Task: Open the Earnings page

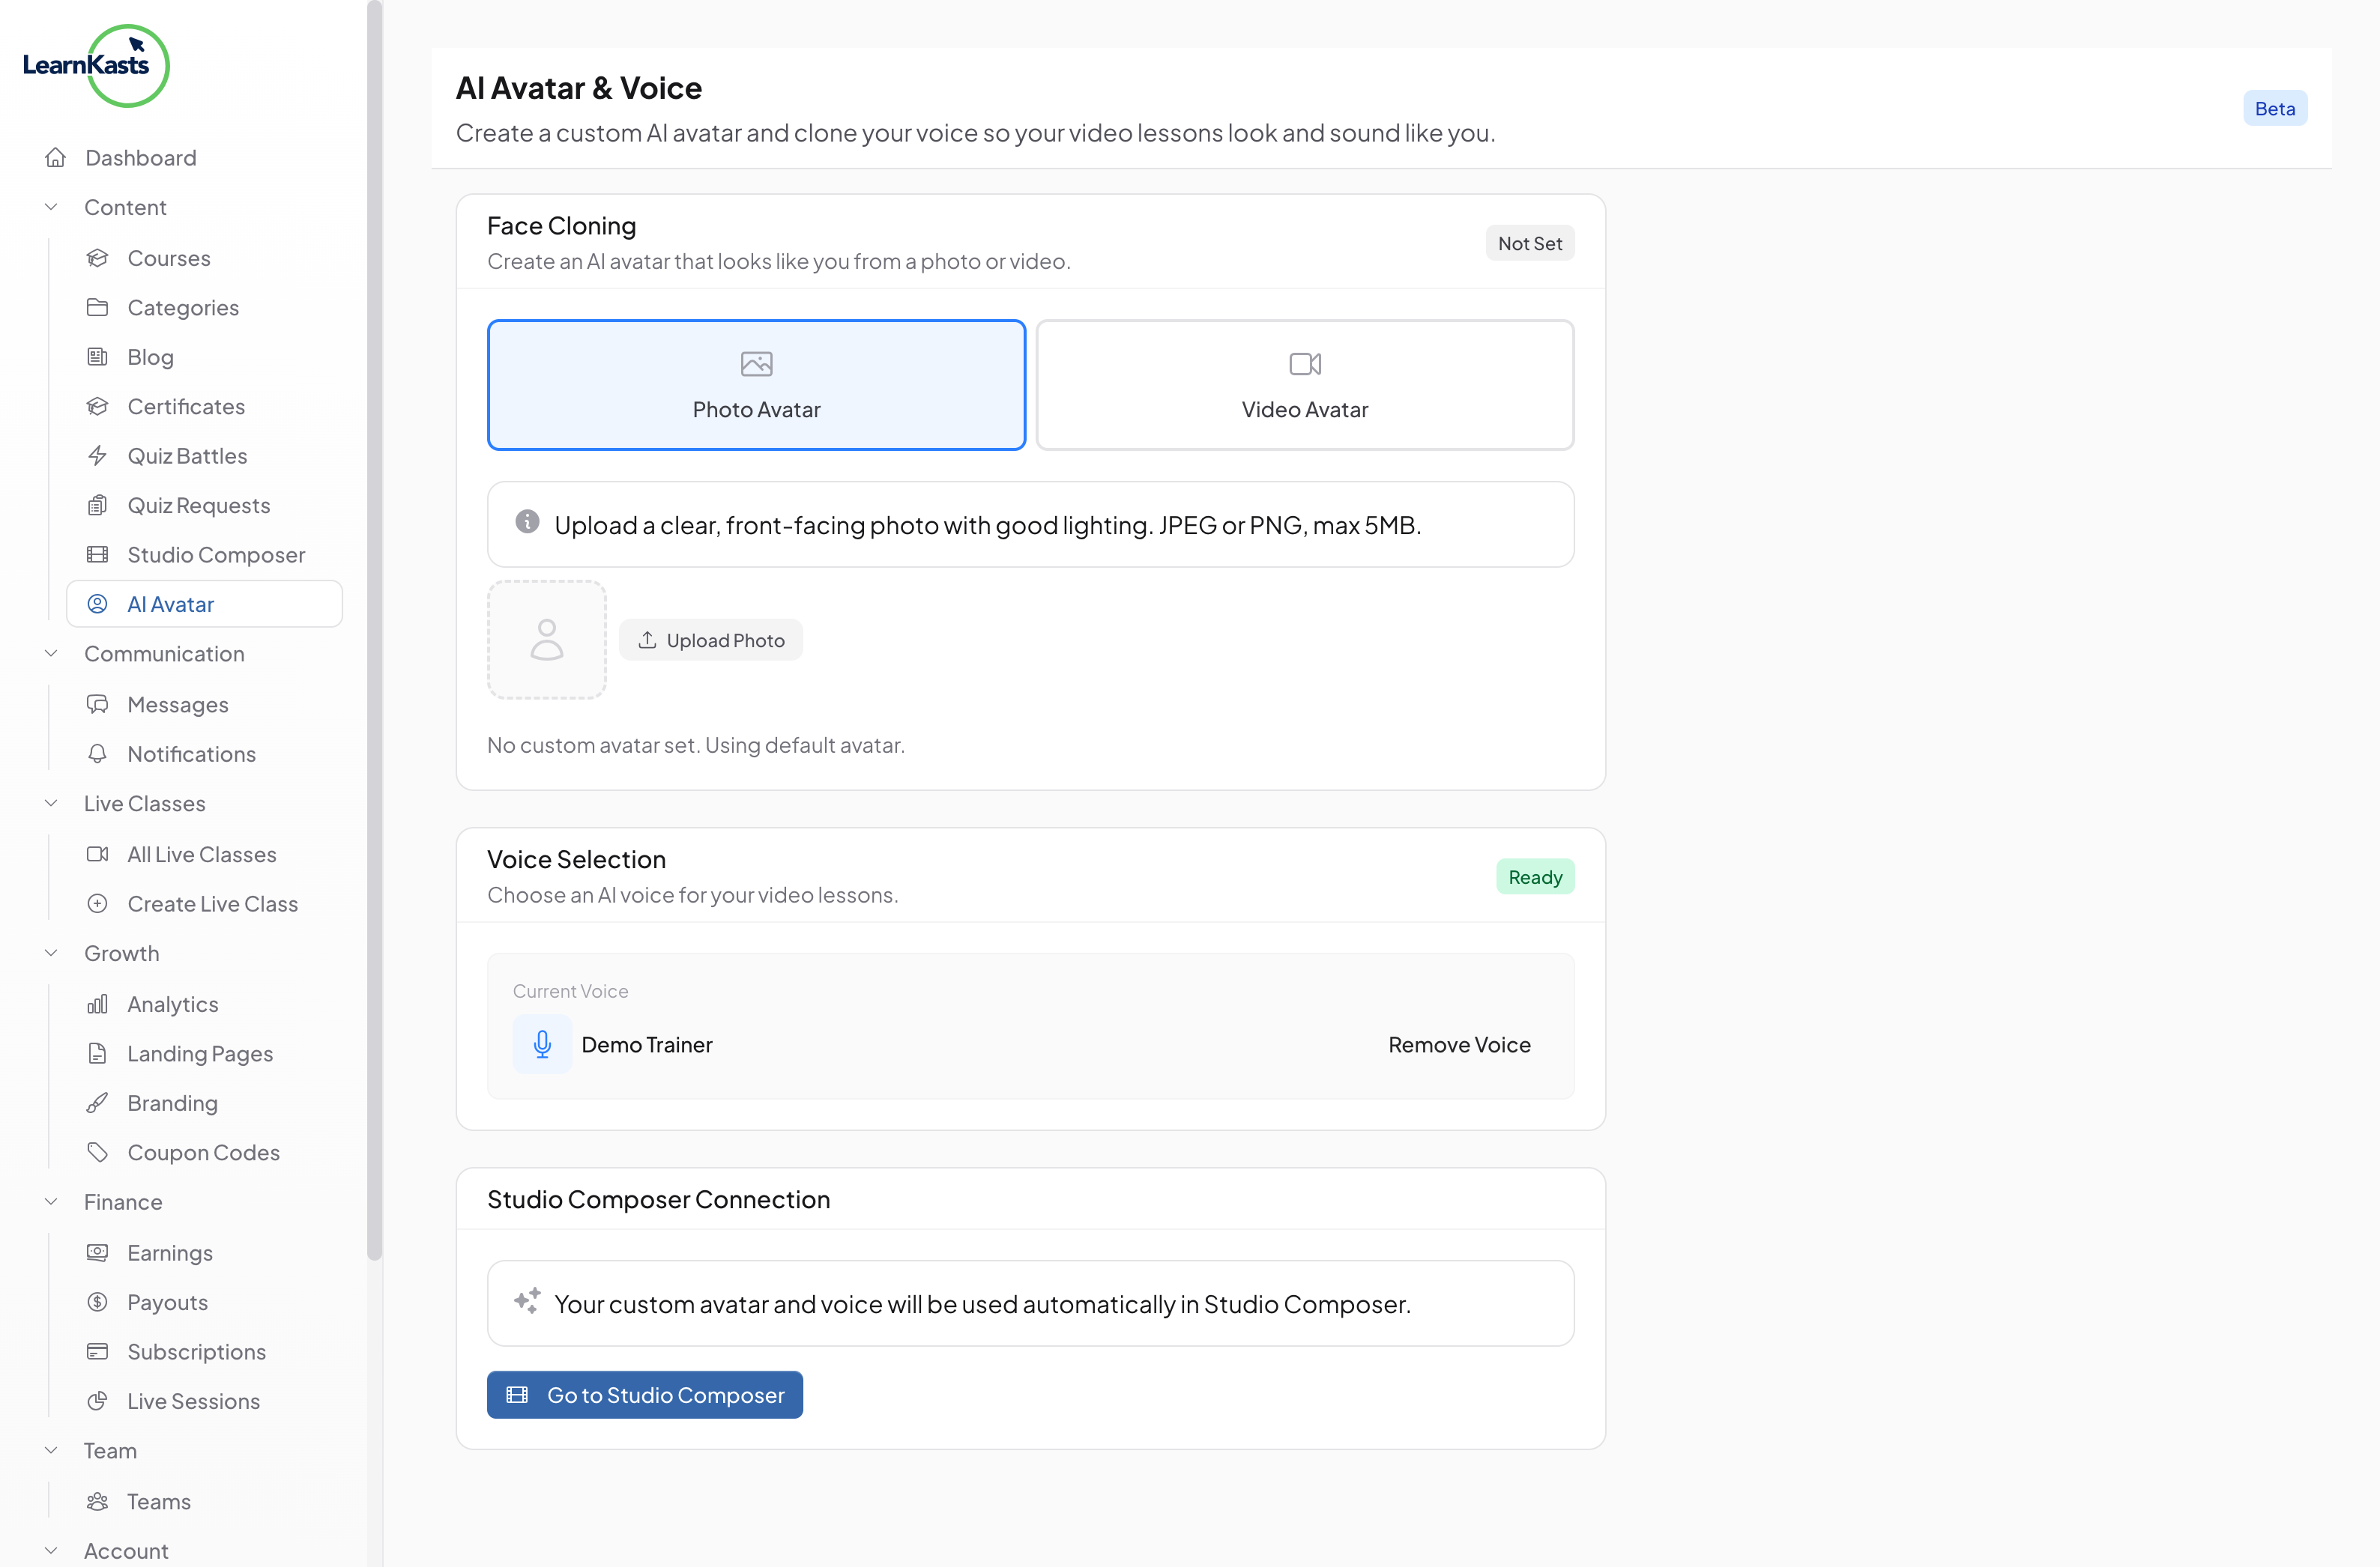Action: (170, 1253)
